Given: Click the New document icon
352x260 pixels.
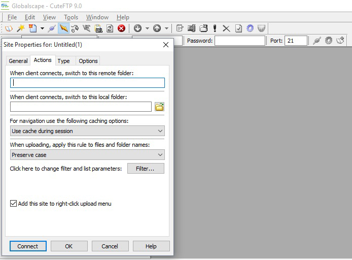Looking at the screenshot, I should click(32, 28).
